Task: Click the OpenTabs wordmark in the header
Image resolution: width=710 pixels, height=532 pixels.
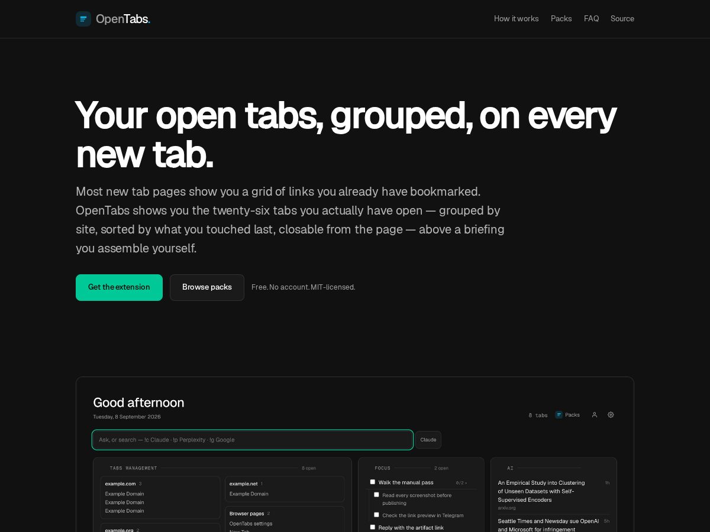Action: [123, 19]
